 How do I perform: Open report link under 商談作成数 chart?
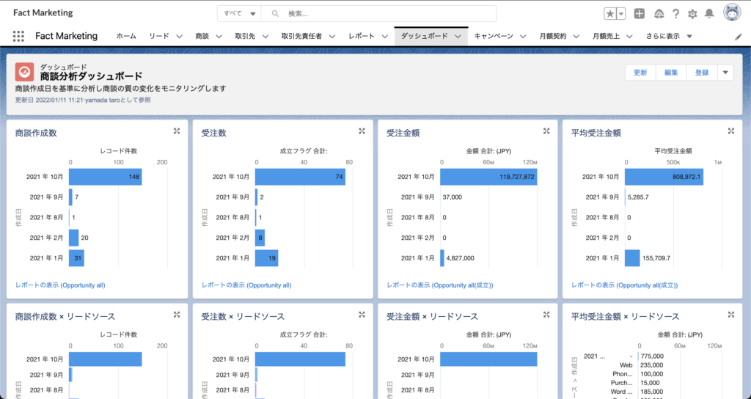pos(60,285)
